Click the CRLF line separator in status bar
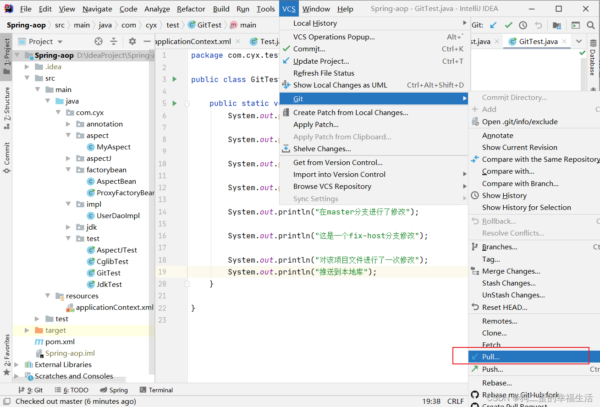 (x=456, y=401)
